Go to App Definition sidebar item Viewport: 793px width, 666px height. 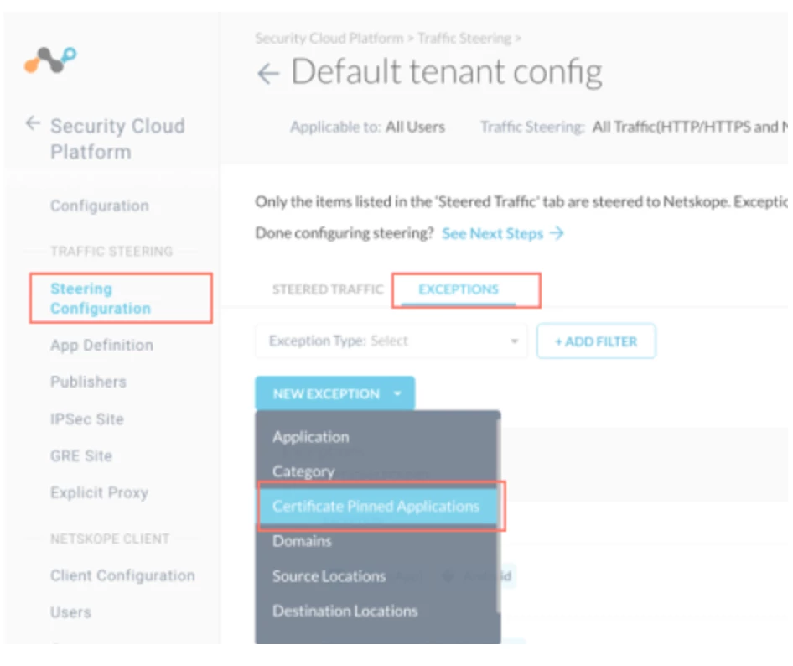point(101,345)
